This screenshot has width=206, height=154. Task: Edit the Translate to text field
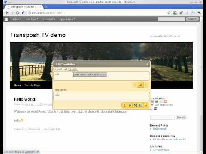pyautogui.click(x=102, y=97)
